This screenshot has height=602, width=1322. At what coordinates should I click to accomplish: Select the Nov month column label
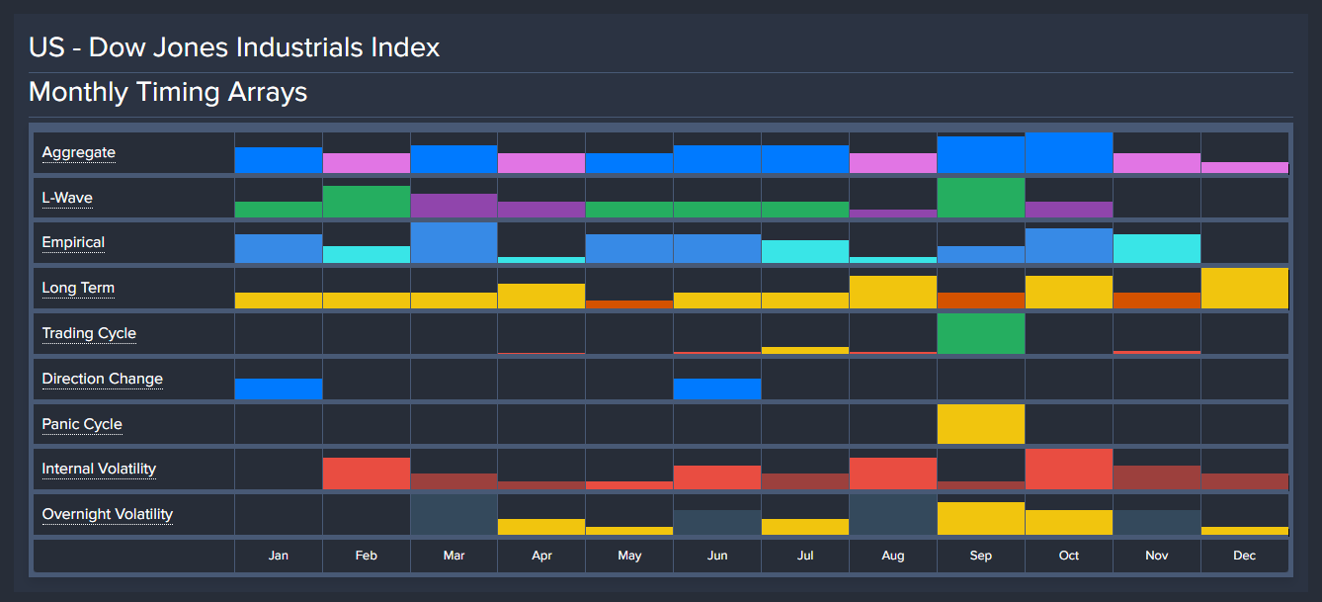coord(1157,556)
